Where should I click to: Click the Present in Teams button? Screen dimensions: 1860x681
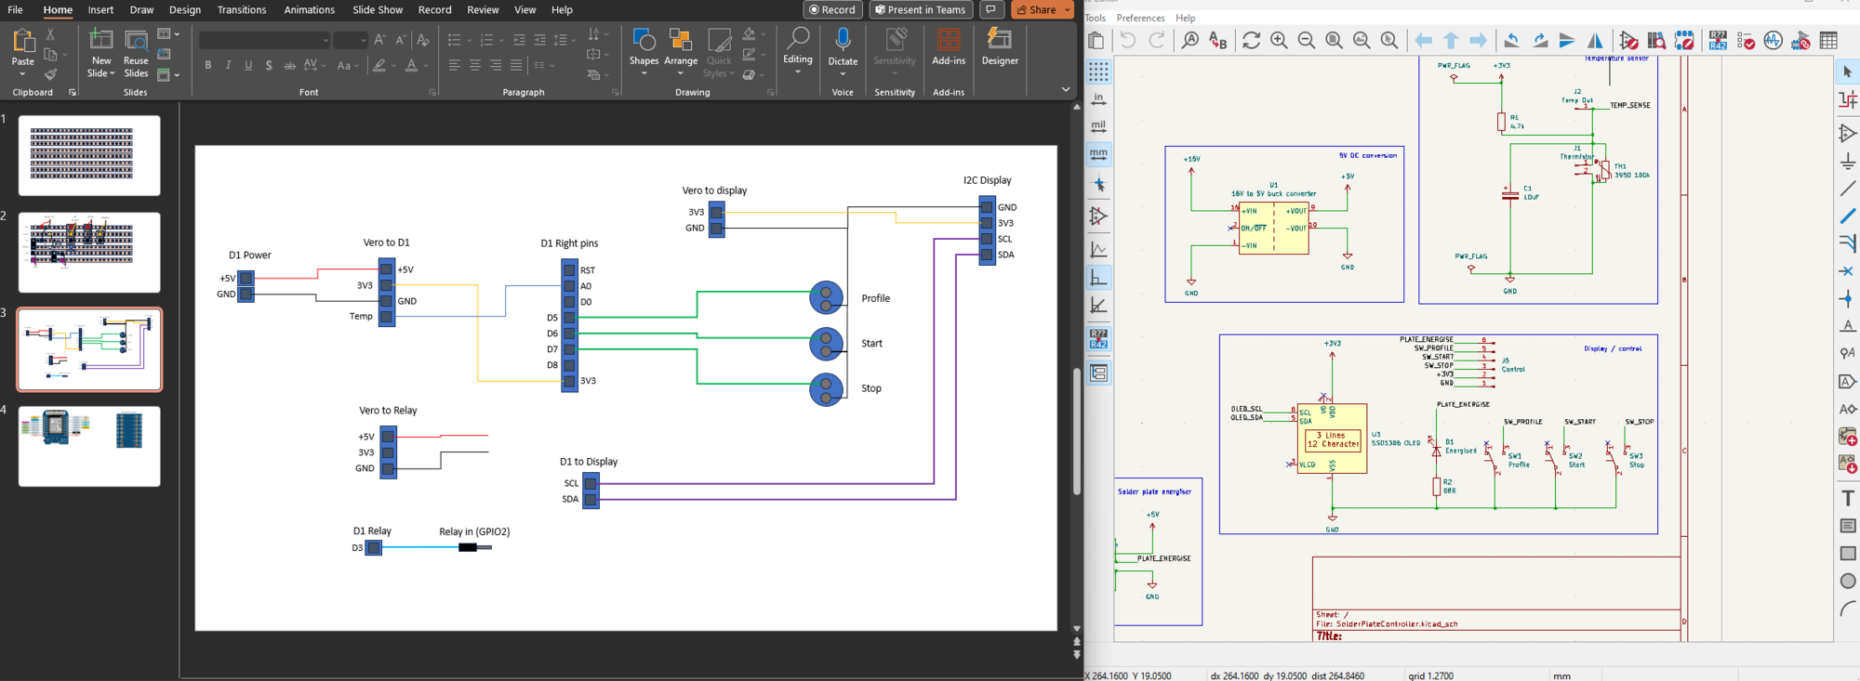[x=921, y=10]
